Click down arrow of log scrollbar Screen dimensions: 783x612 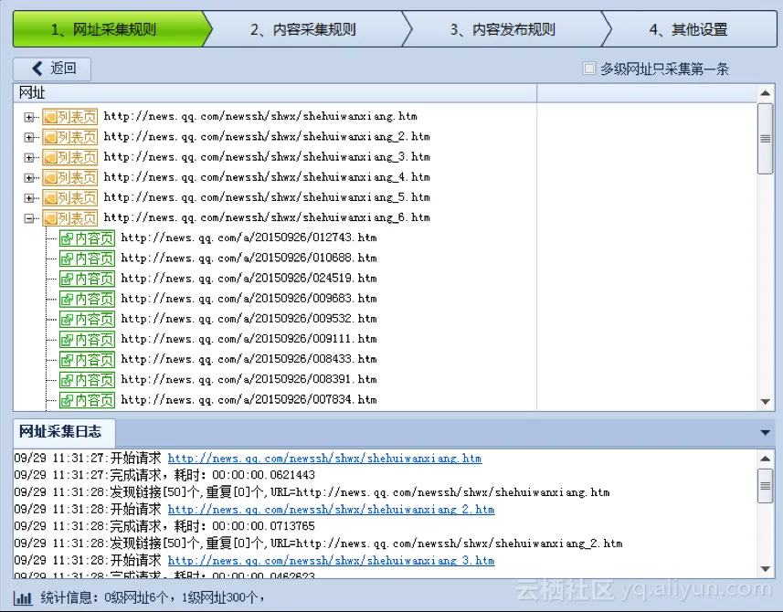(765, 568)
